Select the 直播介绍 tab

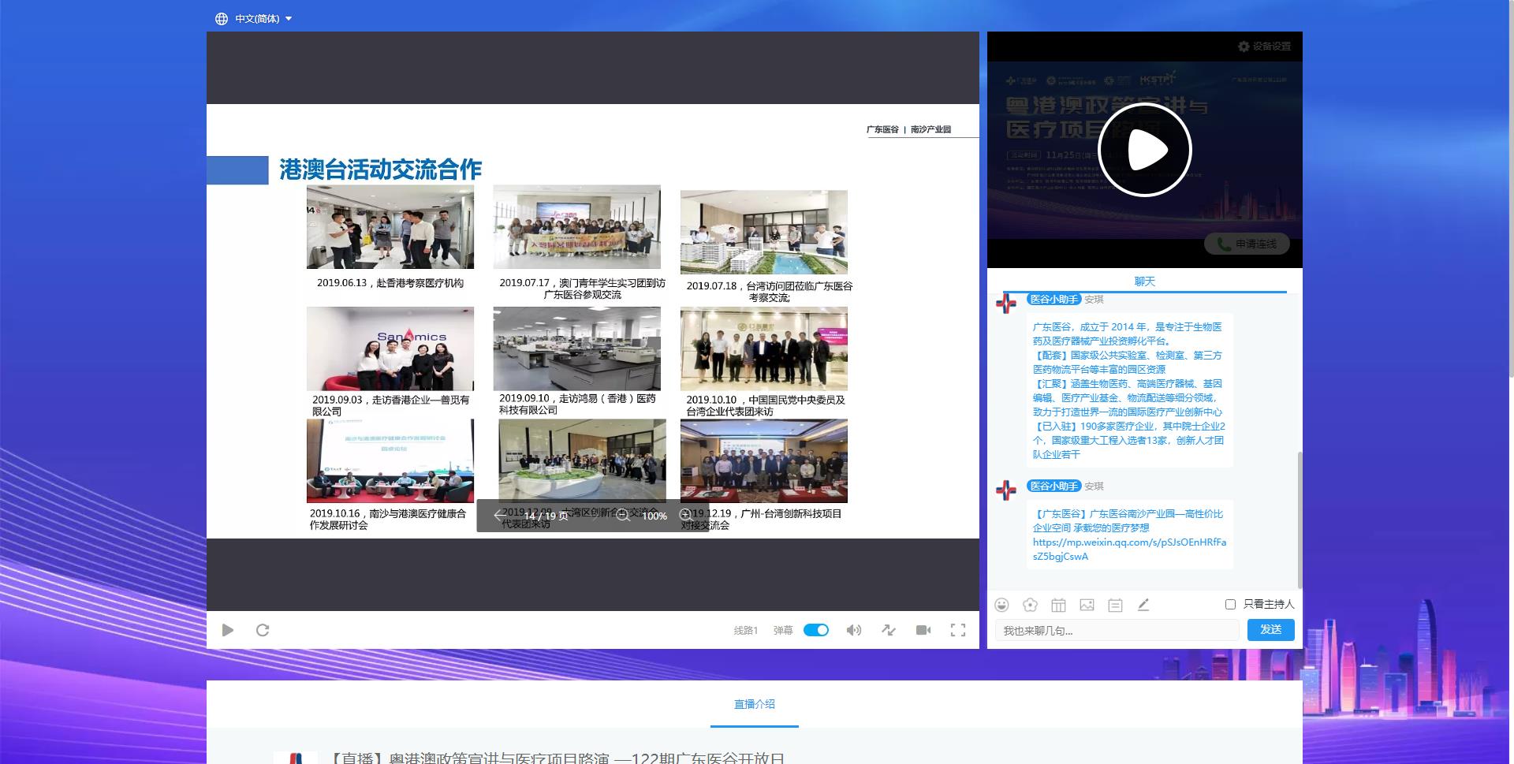tap(754, 704)
